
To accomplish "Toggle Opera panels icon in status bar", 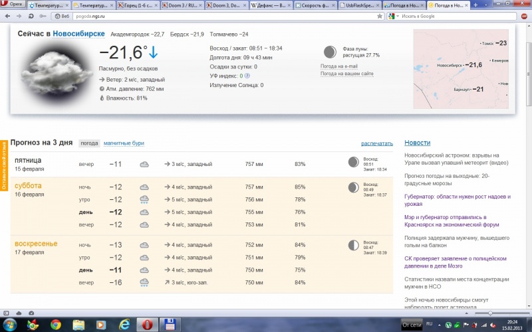I will coord(6,313).
